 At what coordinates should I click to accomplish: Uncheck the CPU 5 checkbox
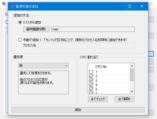91,89
